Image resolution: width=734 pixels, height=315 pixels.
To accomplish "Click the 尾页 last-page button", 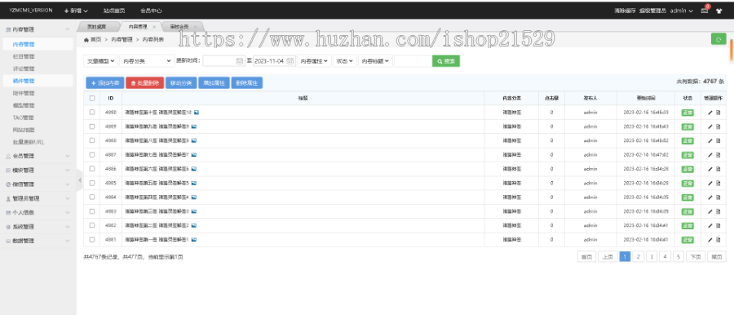I will [x=716, y=256].
